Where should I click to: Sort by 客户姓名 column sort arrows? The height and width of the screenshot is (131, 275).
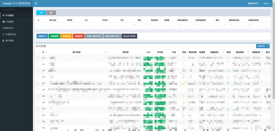coord(106,52)
